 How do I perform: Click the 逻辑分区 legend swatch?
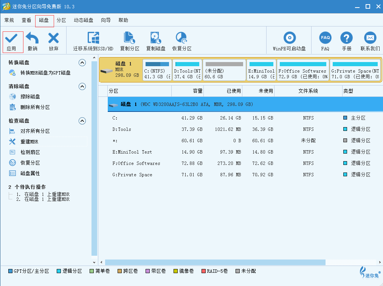[59, 271]
